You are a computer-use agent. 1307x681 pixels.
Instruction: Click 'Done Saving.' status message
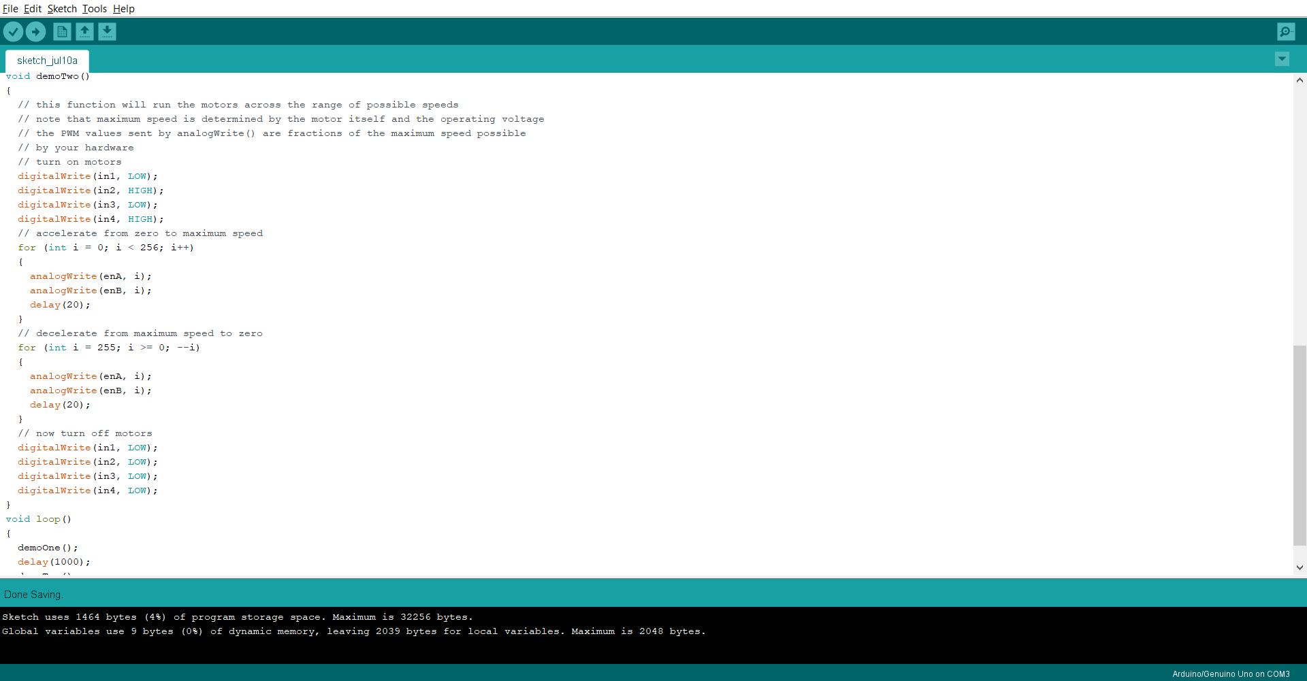(x=33, y=595)
